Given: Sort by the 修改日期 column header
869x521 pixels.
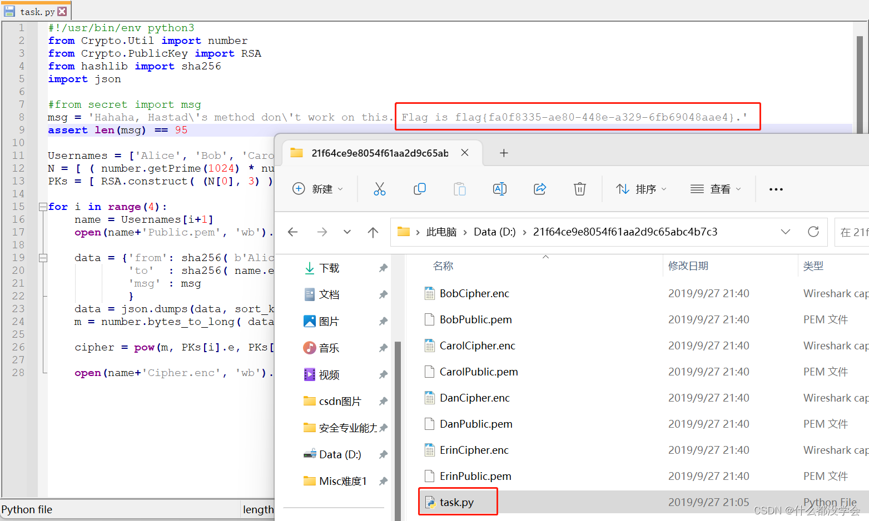Looking at the screenshot, I should 688,266.
